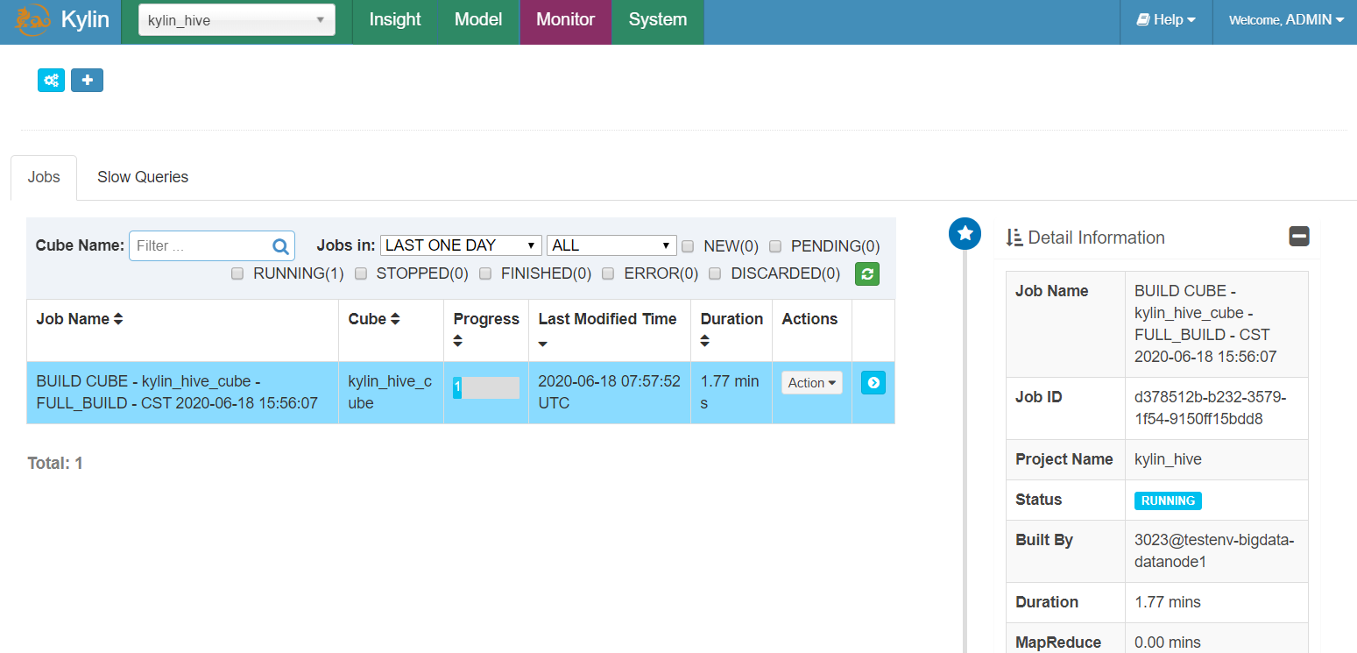Click the Built By value 3023@testenv-bigdata-datanode1
Image resolution: width=1357 pixels, height=653 pixels.
click(1213, 550)
